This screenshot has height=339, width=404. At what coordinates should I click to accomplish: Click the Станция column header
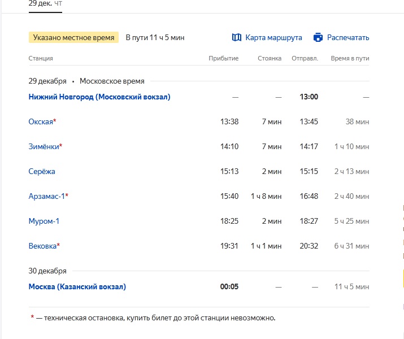pyautogui.click(x=41, y=58)
